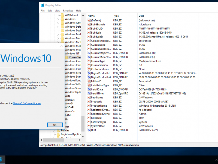Select the Wow64 key
Screen dimensions: 218x164
(69, 104)
